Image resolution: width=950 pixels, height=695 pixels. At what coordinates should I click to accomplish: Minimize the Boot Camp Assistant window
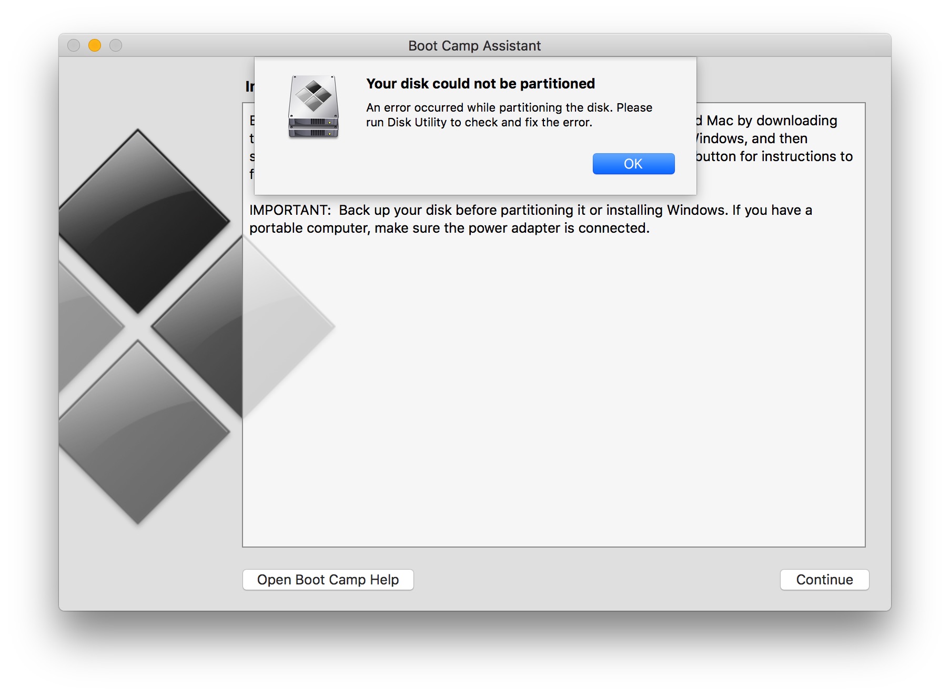point(95,46)
